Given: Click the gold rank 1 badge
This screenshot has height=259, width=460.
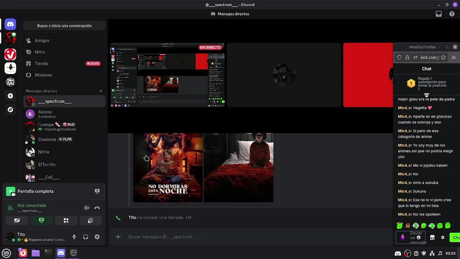Looking at the screenshot, I should 411,83.
